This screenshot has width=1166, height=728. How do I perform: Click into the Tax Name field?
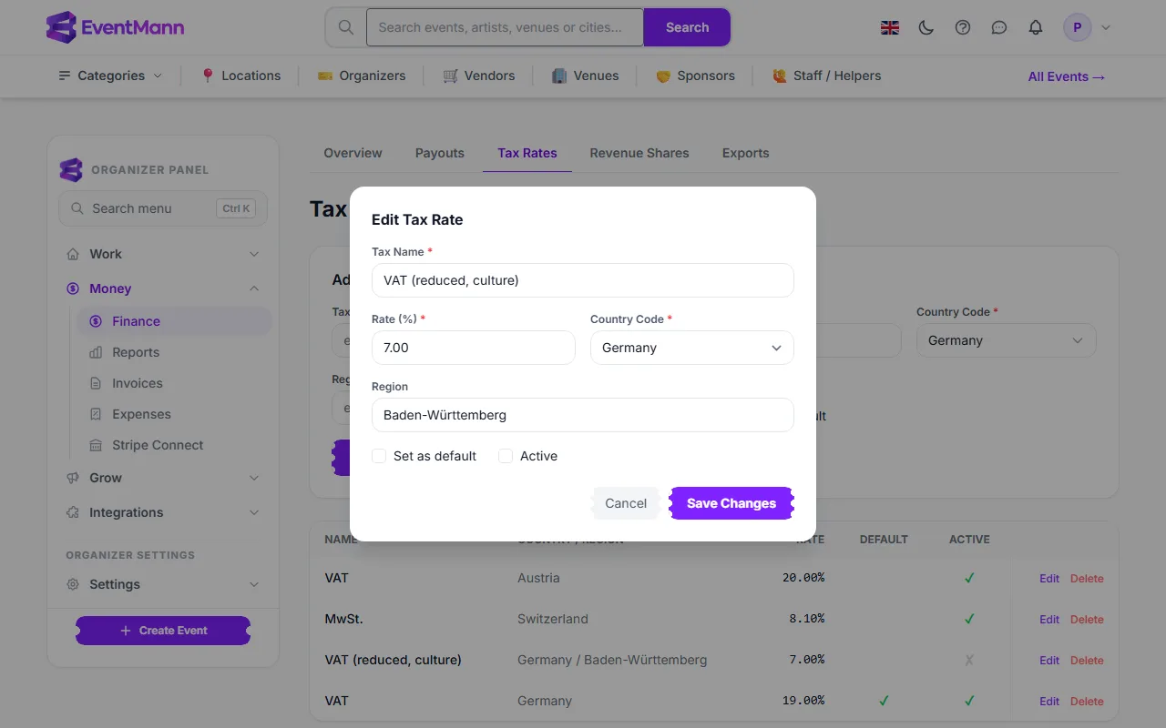click(x=583, y=280)
